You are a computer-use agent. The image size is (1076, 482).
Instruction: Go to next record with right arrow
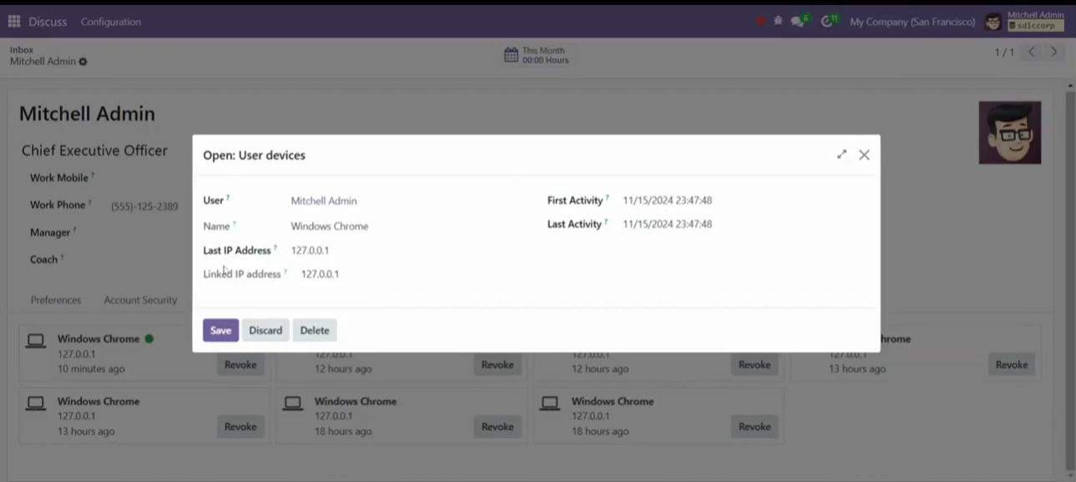click(x=1054, y=52)
